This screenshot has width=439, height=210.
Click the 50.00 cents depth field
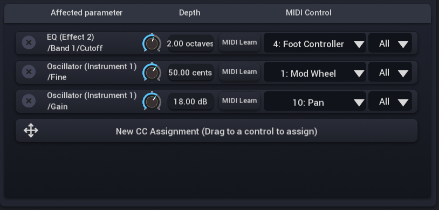[x=190, y=72]
